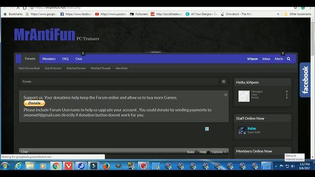Open the breadcrumb list menu icon
Image resolution: width=315 pixels, height=177 pixels.
(223, 82)
